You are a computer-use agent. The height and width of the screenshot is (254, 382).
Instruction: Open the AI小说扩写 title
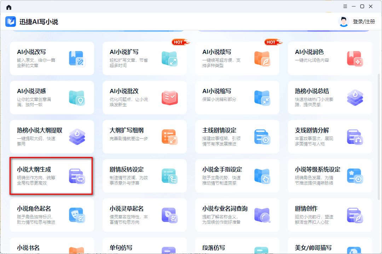124,52
